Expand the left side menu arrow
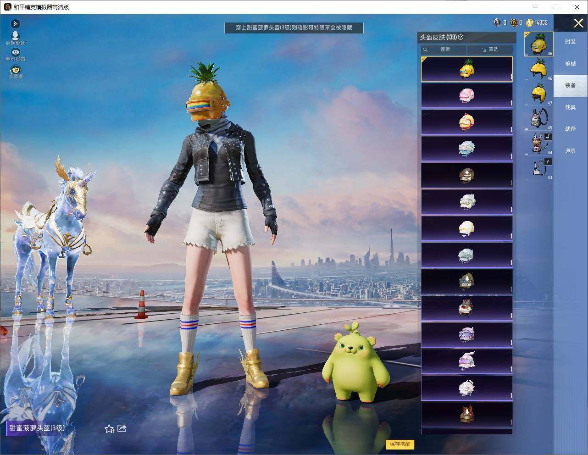The height and width of the screenshot is (455, 588). point(15,23)
